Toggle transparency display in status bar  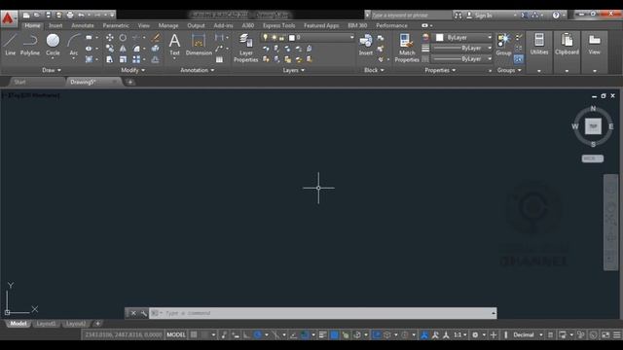334,334
